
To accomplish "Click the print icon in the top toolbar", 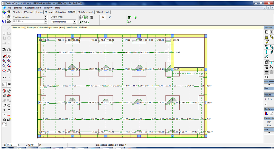I will click(x=8, y=12).
